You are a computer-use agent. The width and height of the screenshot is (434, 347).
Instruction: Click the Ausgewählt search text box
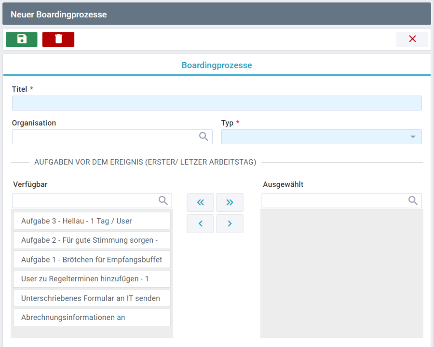point(334,201)
